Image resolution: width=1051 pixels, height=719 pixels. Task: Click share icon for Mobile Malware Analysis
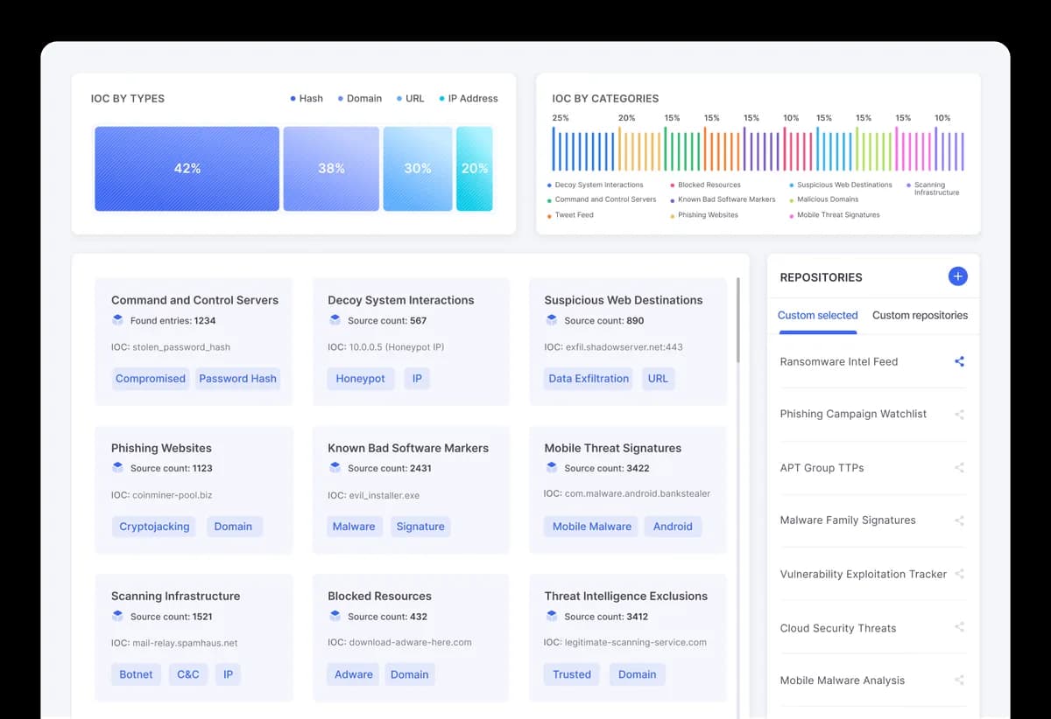(x=959, y=681)
